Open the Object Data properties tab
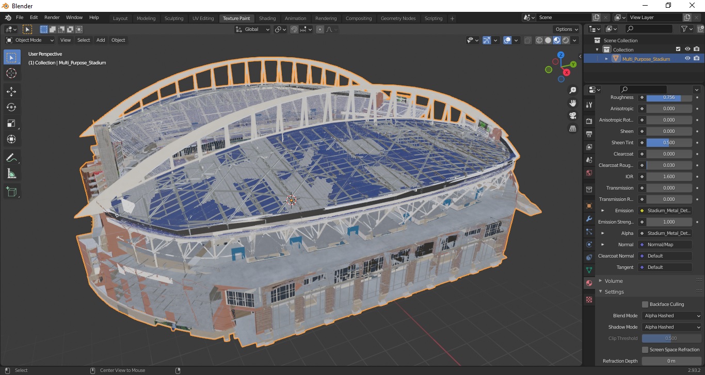This screenshot has width=705, height=375. pos(589,270)
